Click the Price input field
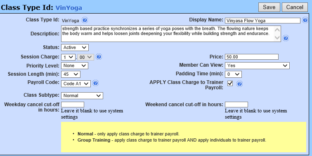The image size is (312, 156). click(252, 57)
